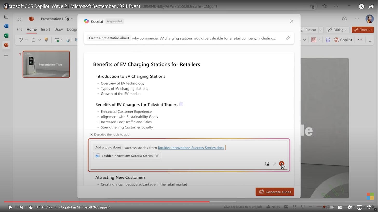Open Editing mode dropdown
Viewport: 378px width, 212px height.
click(x=337, y=30)
